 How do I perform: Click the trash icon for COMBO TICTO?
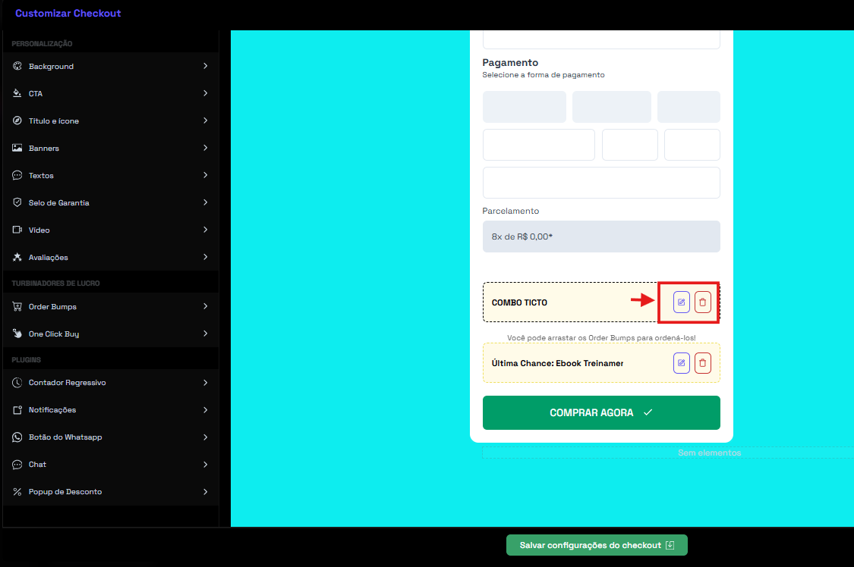pyautogui.click(x=703, y=302)
